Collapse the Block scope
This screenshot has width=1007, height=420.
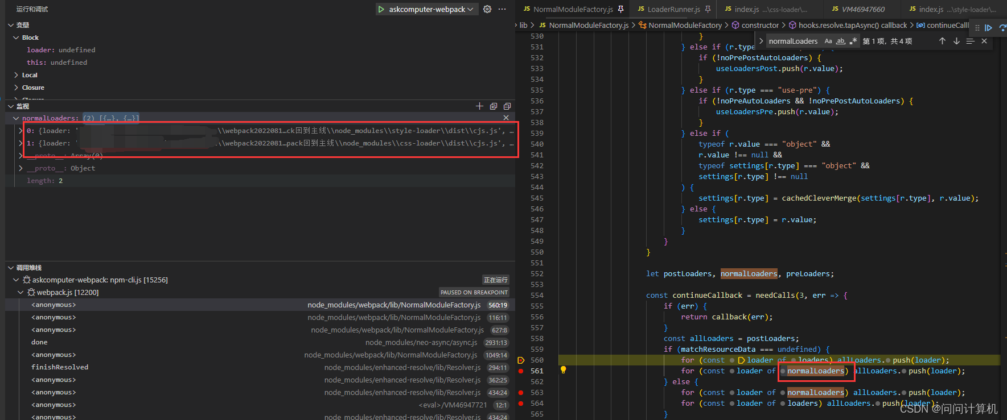point(16,38)
